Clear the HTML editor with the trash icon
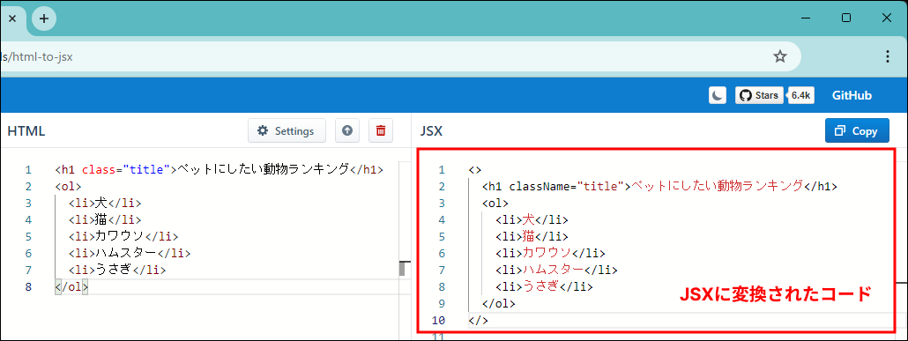 [x=381, y=130]
